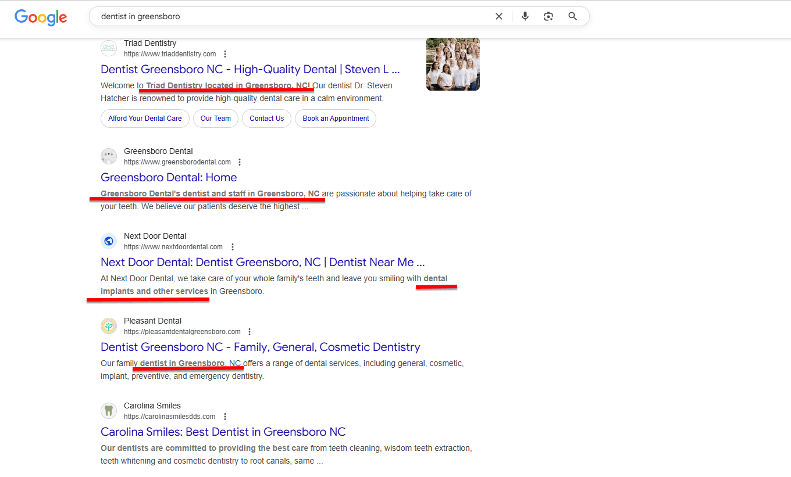The height and width of the screenshot is (477, 791).
Task: Click Carolina Smiles tooth favicon
Action: pyautogui.click(x=109, y=411)
